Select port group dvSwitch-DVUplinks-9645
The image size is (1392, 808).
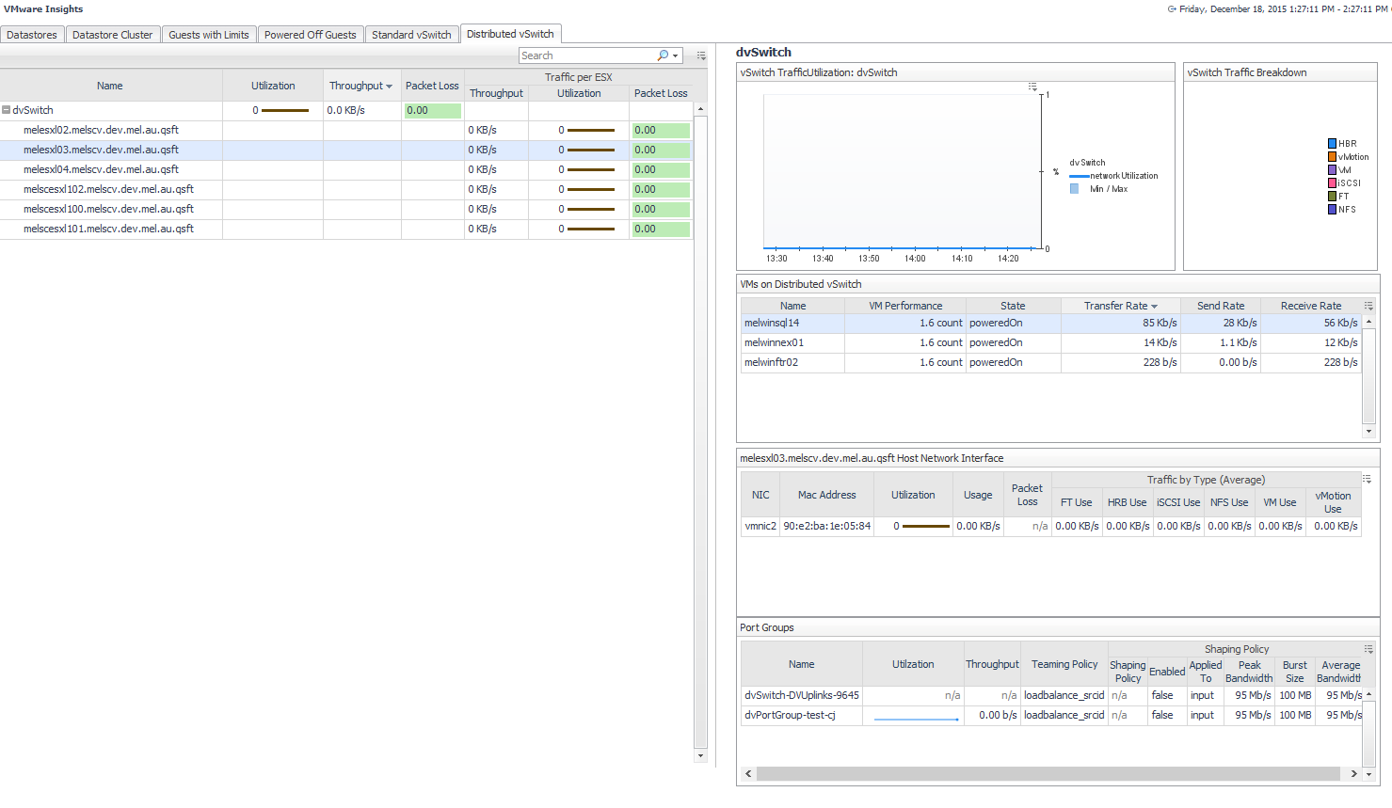[x=802, y=695]
